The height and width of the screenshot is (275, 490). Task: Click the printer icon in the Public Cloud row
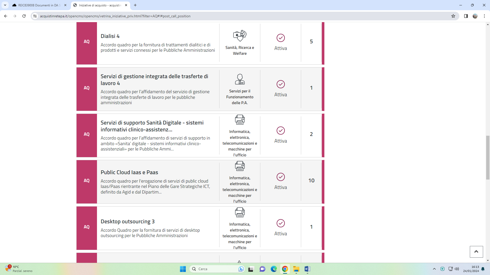pyautogui.click(x=240, y=166)
